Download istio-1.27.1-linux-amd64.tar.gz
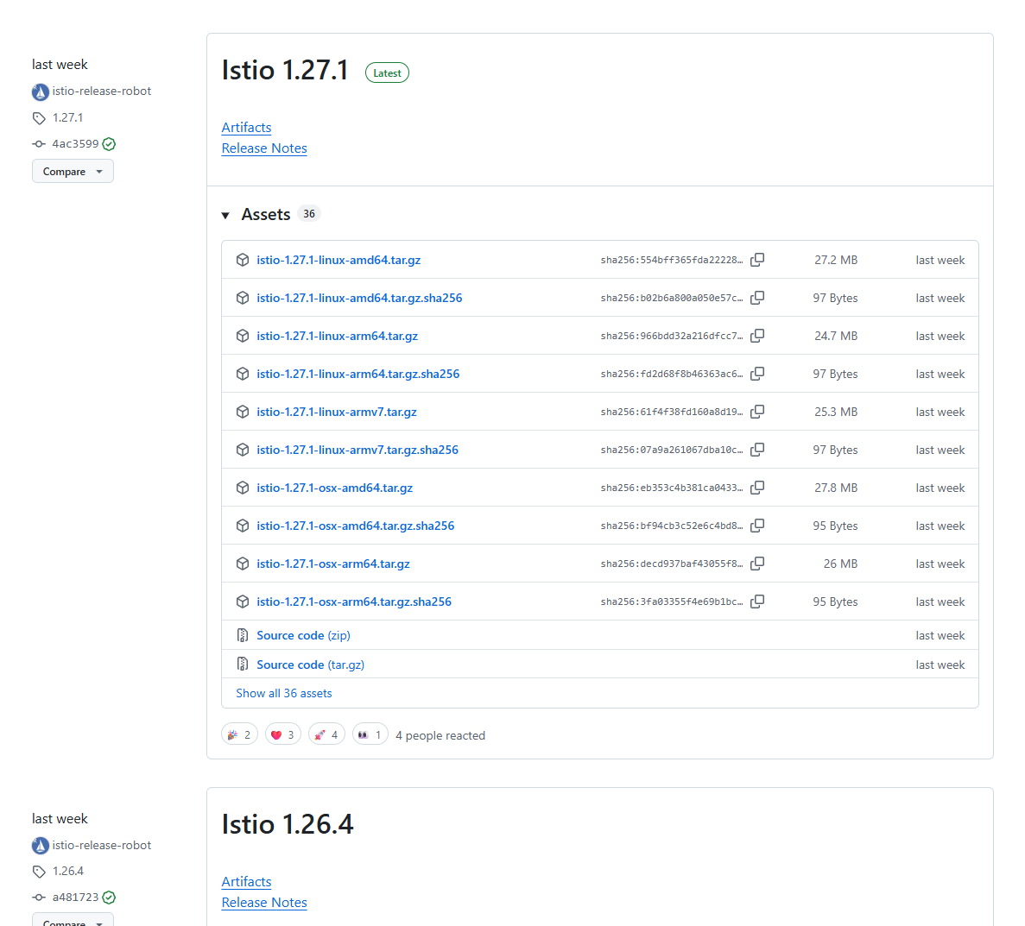The image size is (1025, 926). (x=339, y=260)
